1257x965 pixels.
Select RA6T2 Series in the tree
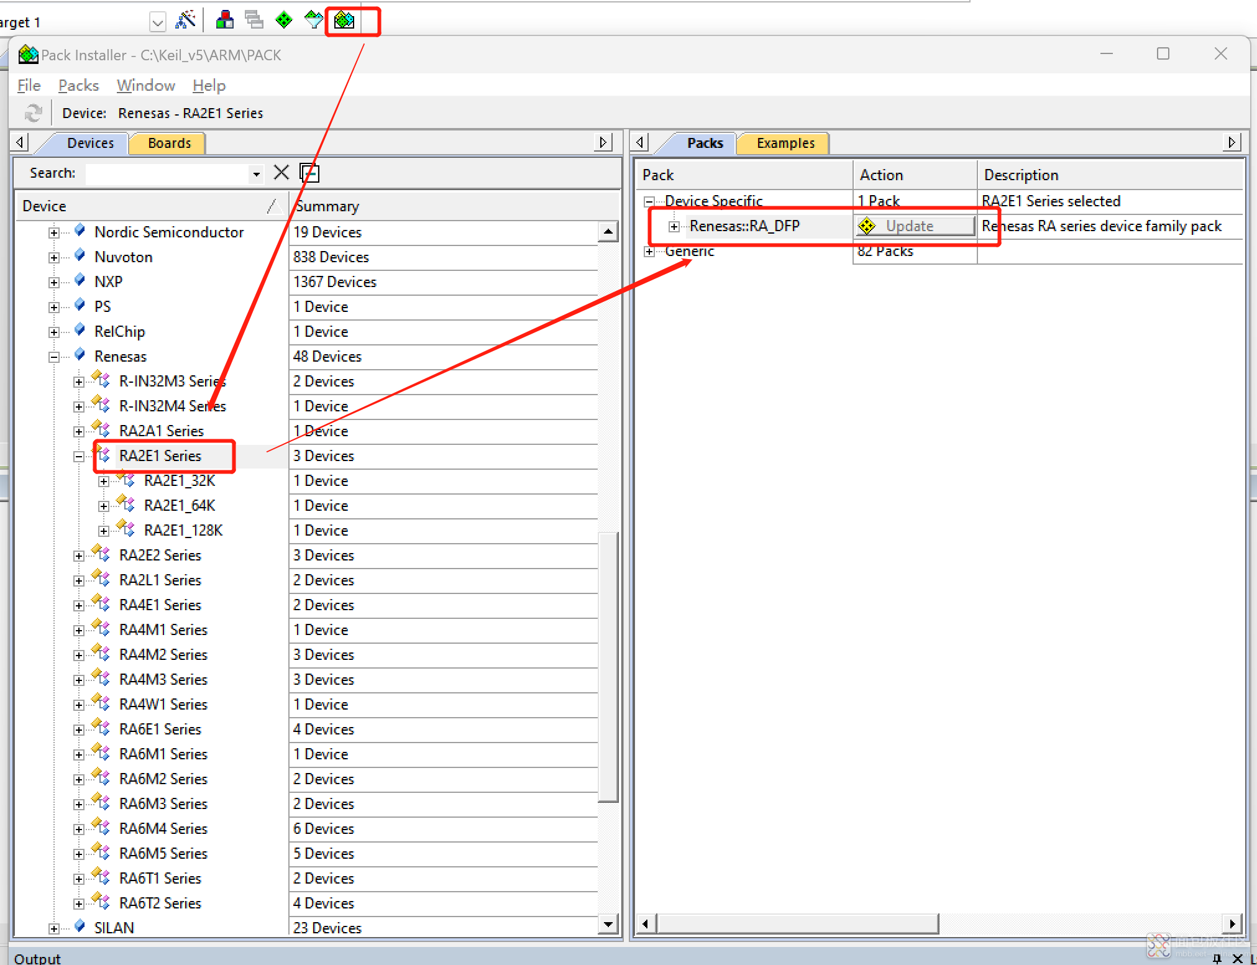[x=160, y=903]
